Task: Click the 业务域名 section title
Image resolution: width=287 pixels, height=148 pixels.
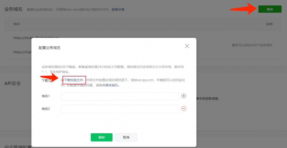Action: (14, 9)
